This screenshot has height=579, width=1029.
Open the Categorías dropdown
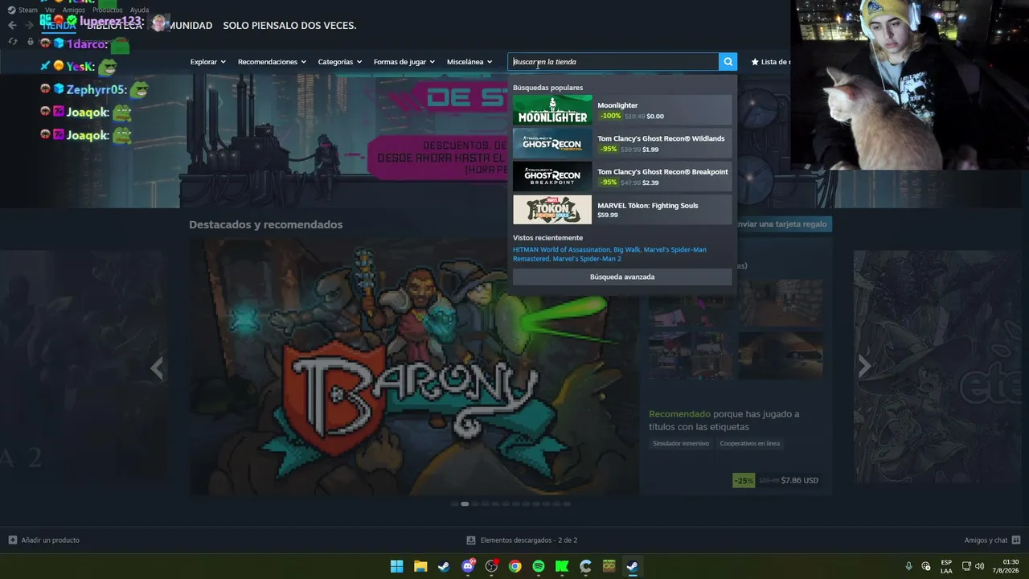click(x=340, y=62)
